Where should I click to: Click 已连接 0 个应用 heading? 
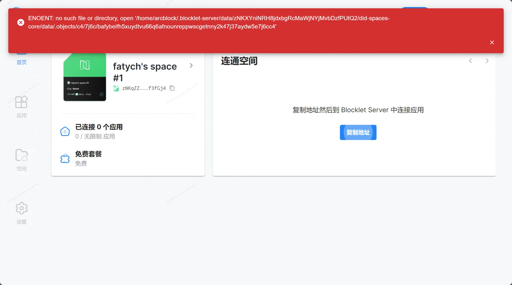pos(99,127)
